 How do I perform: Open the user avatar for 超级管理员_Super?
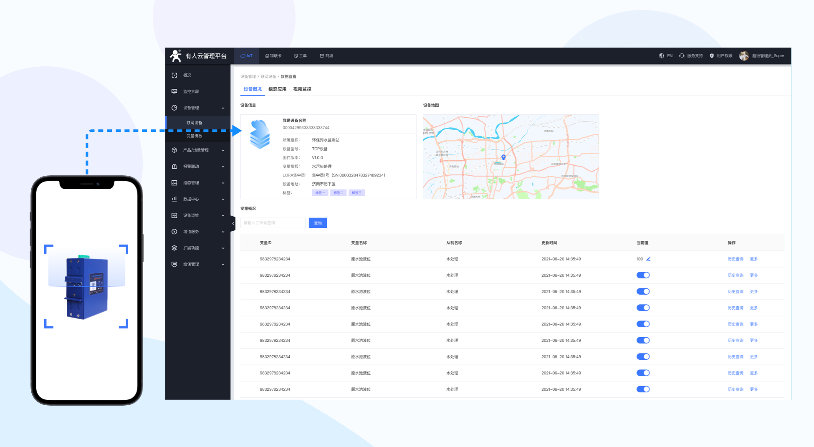point(744,56)
